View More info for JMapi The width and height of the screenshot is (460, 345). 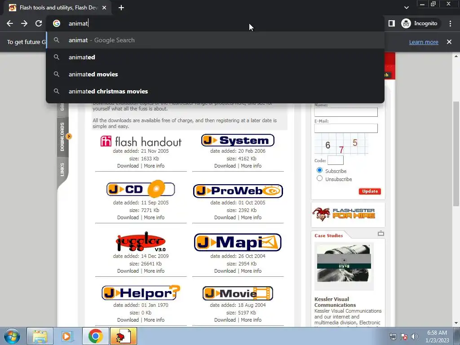(251, 271)
